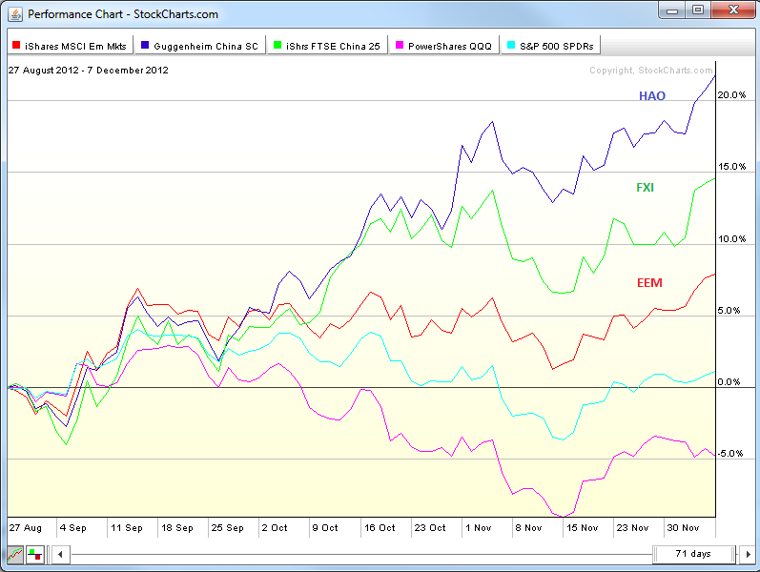760x572 pixels.
Task: Click the 11 Sep date label
Action: coord(127,528)
